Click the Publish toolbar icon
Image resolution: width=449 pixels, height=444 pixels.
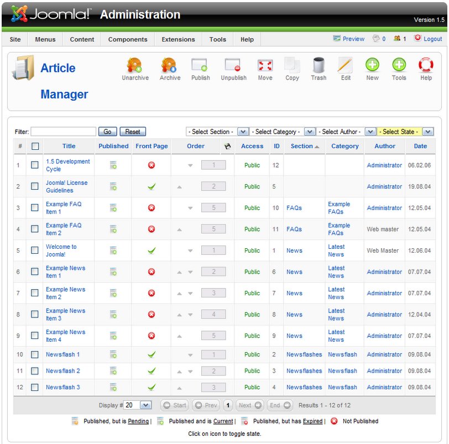pos(200,65)
